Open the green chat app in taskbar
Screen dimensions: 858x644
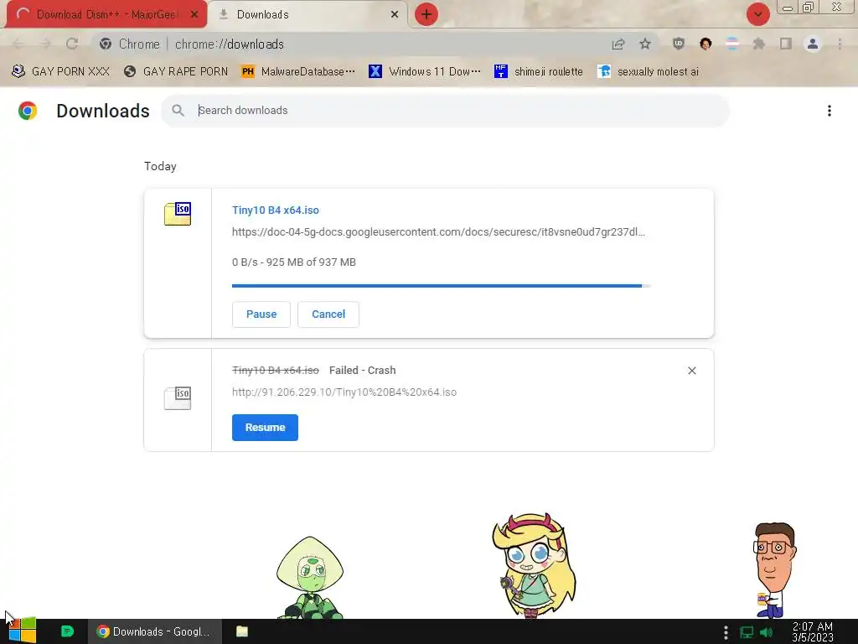click(67, 631)
